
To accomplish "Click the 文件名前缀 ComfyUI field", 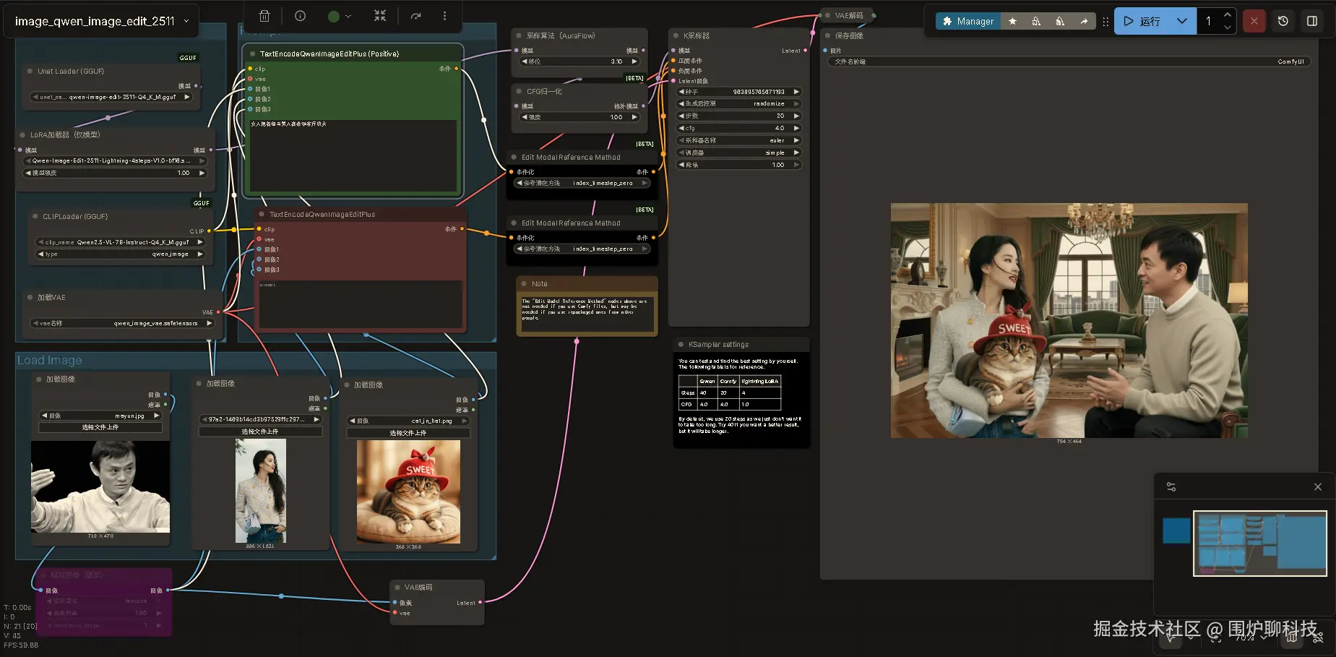I will pyautogui.click(x=1069, y=61).
